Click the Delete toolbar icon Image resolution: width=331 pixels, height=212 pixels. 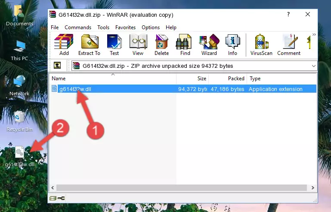(161, 45)
